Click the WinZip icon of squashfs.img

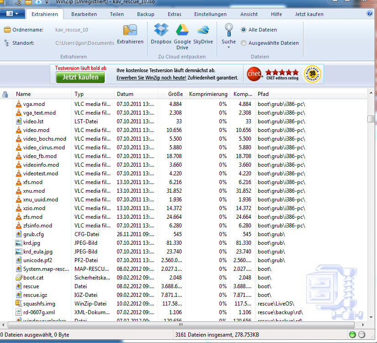click(19, 303)
